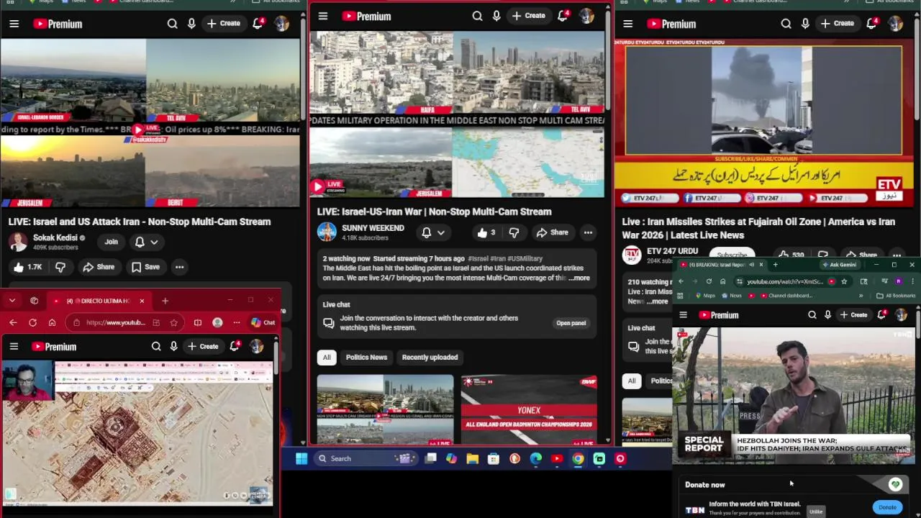
Task: Reload the page in TBN Chrome window
Action: point(709,281)
